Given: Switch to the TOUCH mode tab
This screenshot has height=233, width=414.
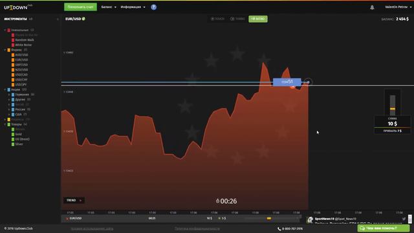Looking at the screenshot, I should 217,19.
